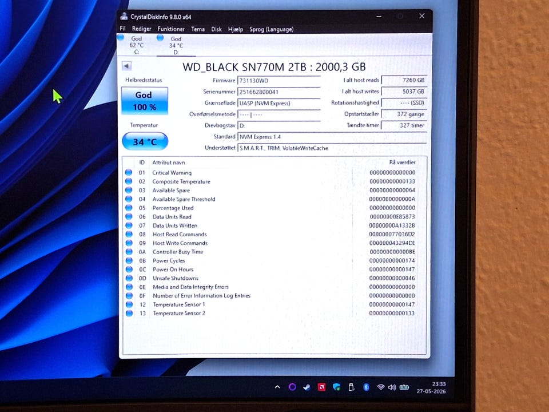The image size is (549, 412).
Task: Click the I alt host writes value 5037 GB
Action: click(404, 91)
